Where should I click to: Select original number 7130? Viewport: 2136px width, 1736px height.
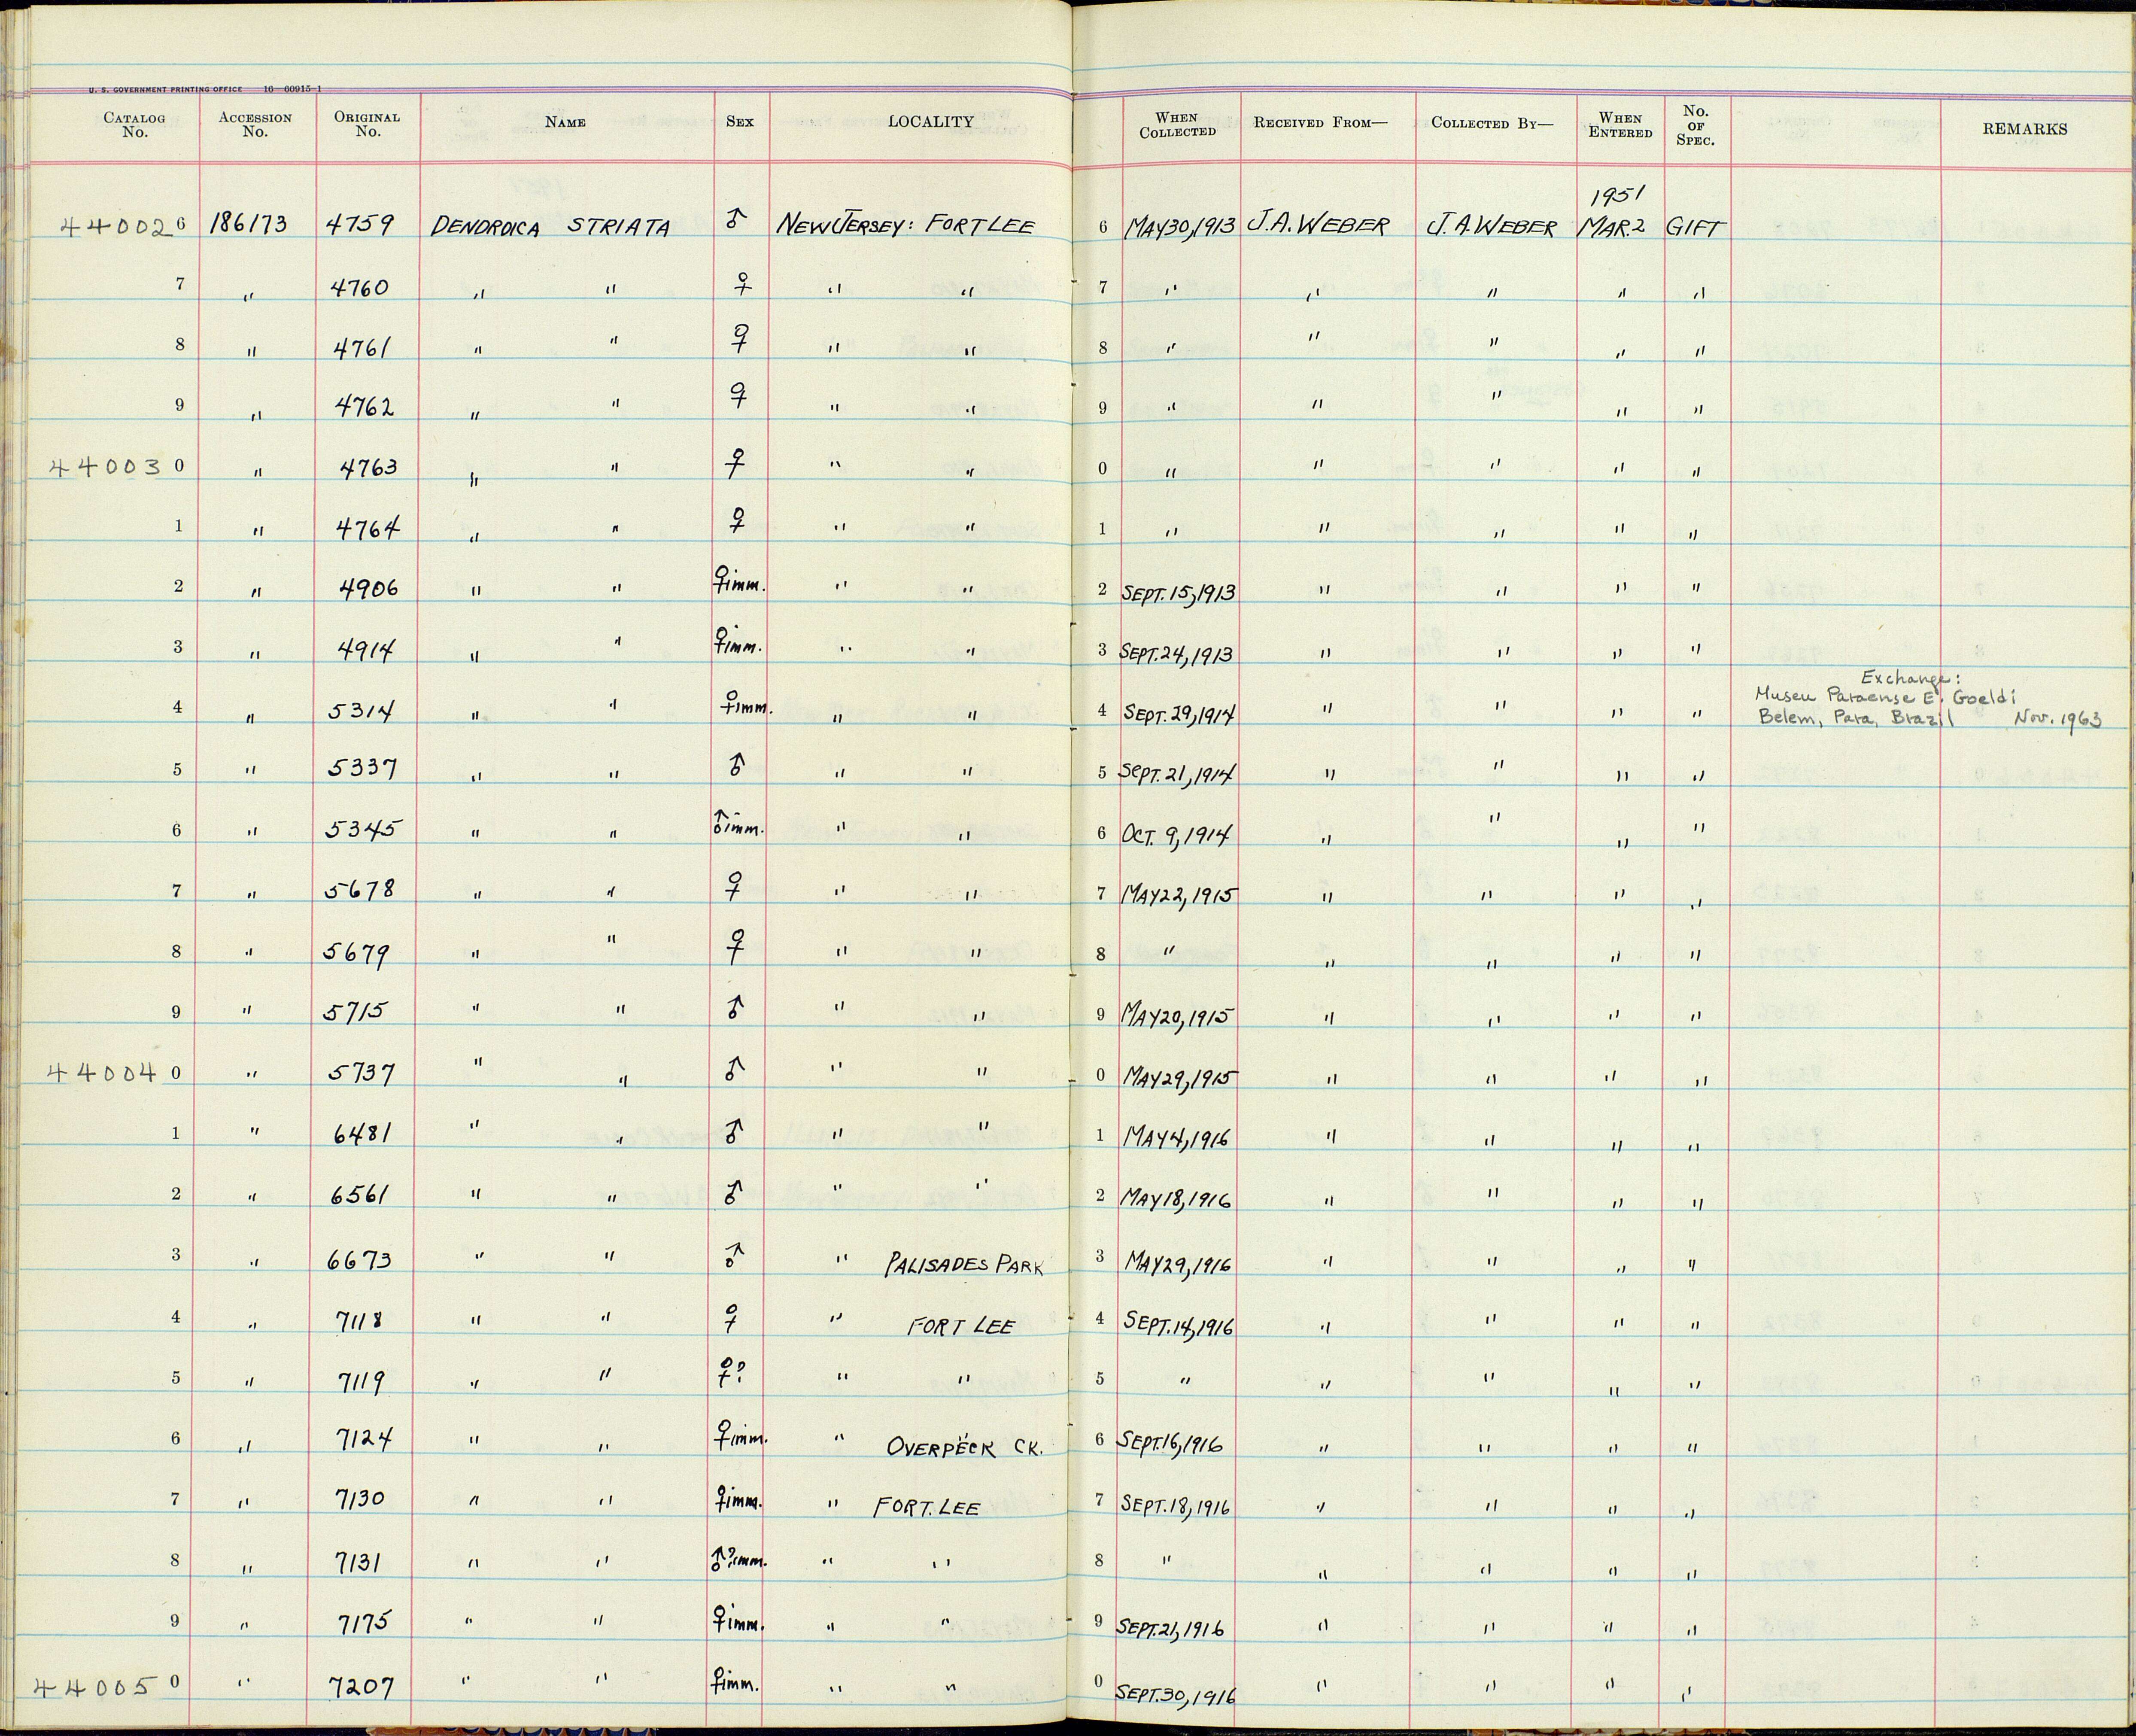358,1499
